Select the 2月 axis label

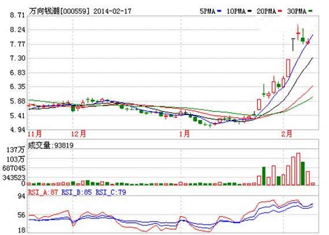point(287,133)
